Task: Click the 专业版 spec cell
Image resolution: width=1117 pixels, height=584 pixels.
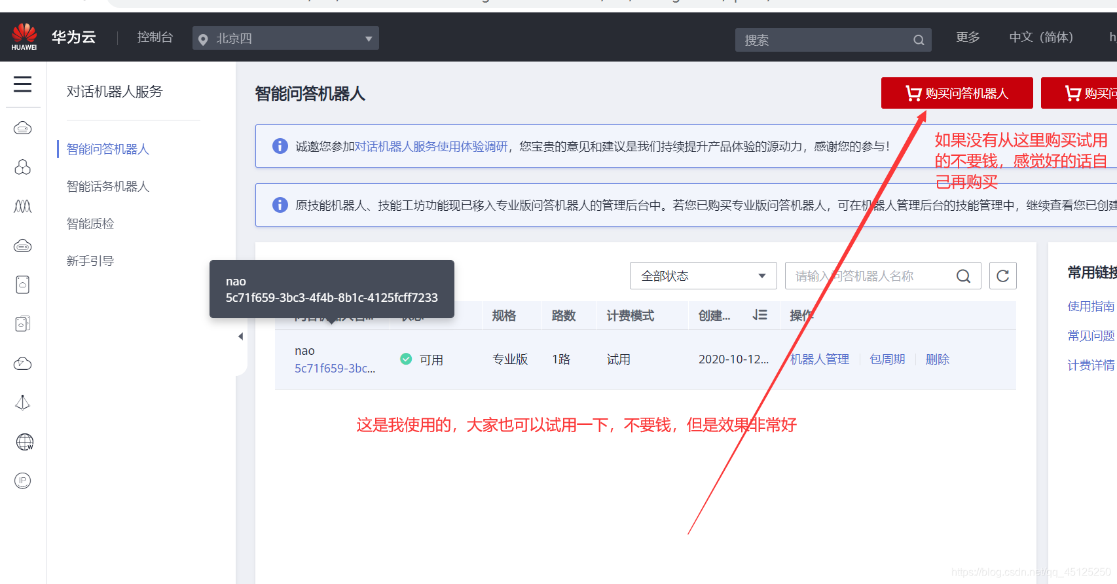Action: click(x=510, y=359)
